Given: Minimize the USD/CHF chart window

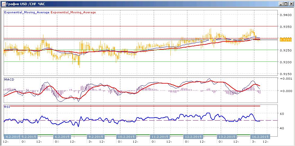Looking at the screenshot, I should click(x=281, y=4).
